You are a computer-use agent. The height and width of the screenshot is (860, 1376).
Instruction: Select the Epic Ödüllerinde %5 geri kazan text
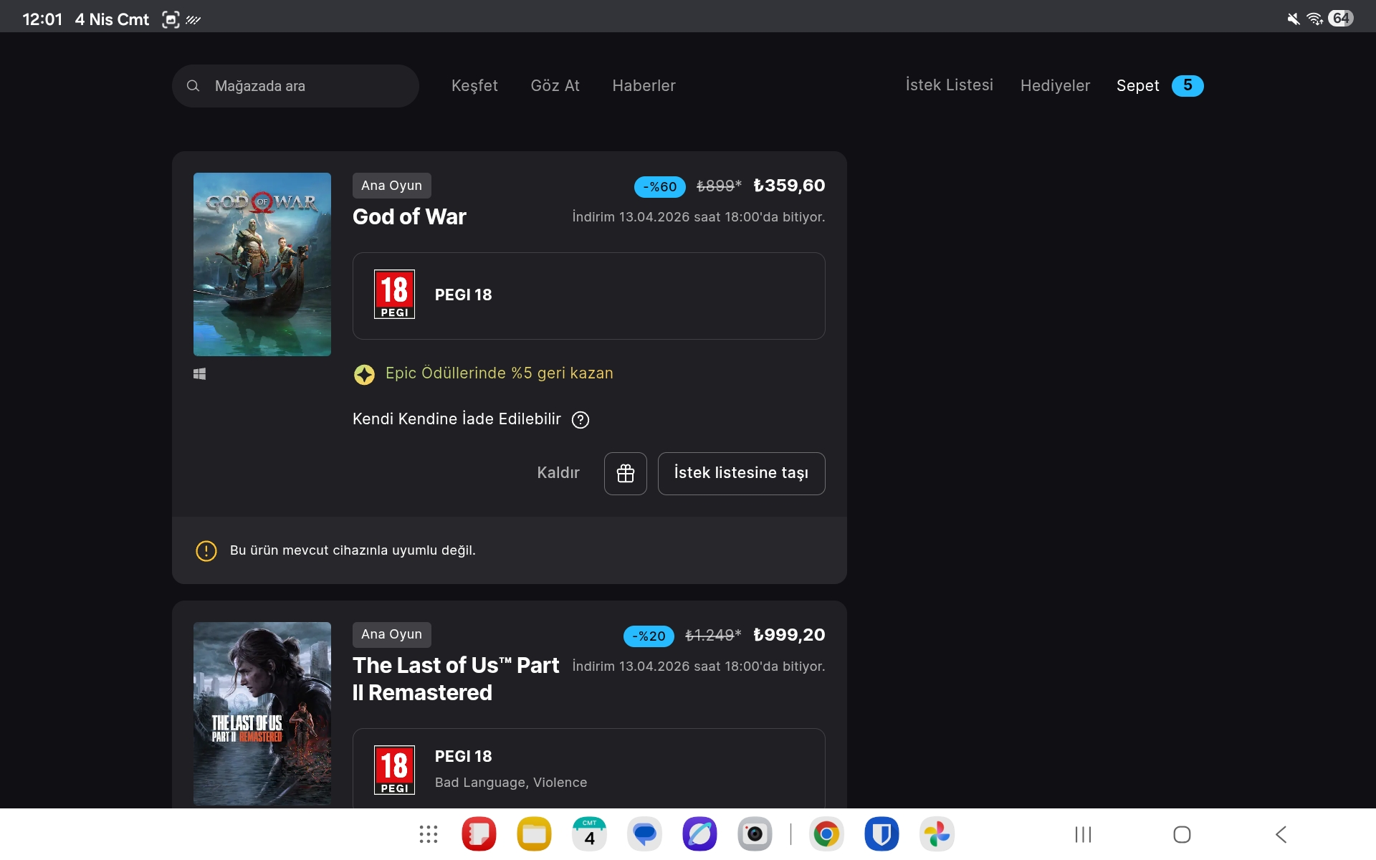499,373
